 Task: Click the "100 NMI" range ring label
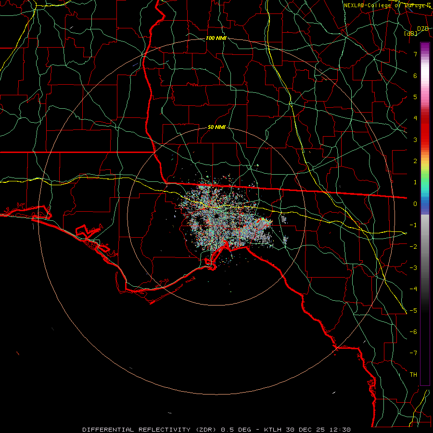(216, 38)
